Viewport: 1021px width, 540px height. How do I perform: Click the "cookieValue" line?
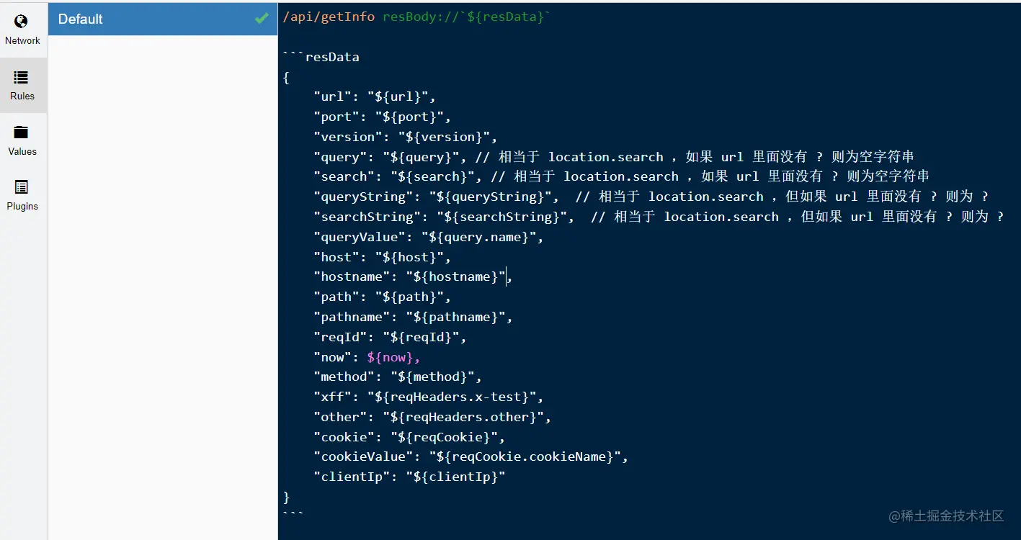point(471,456)
